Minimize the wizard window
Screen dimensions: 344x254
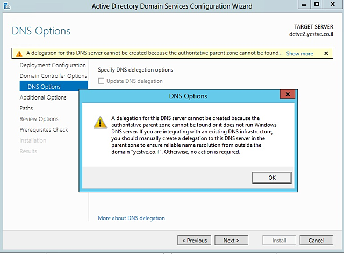[304, 5]
